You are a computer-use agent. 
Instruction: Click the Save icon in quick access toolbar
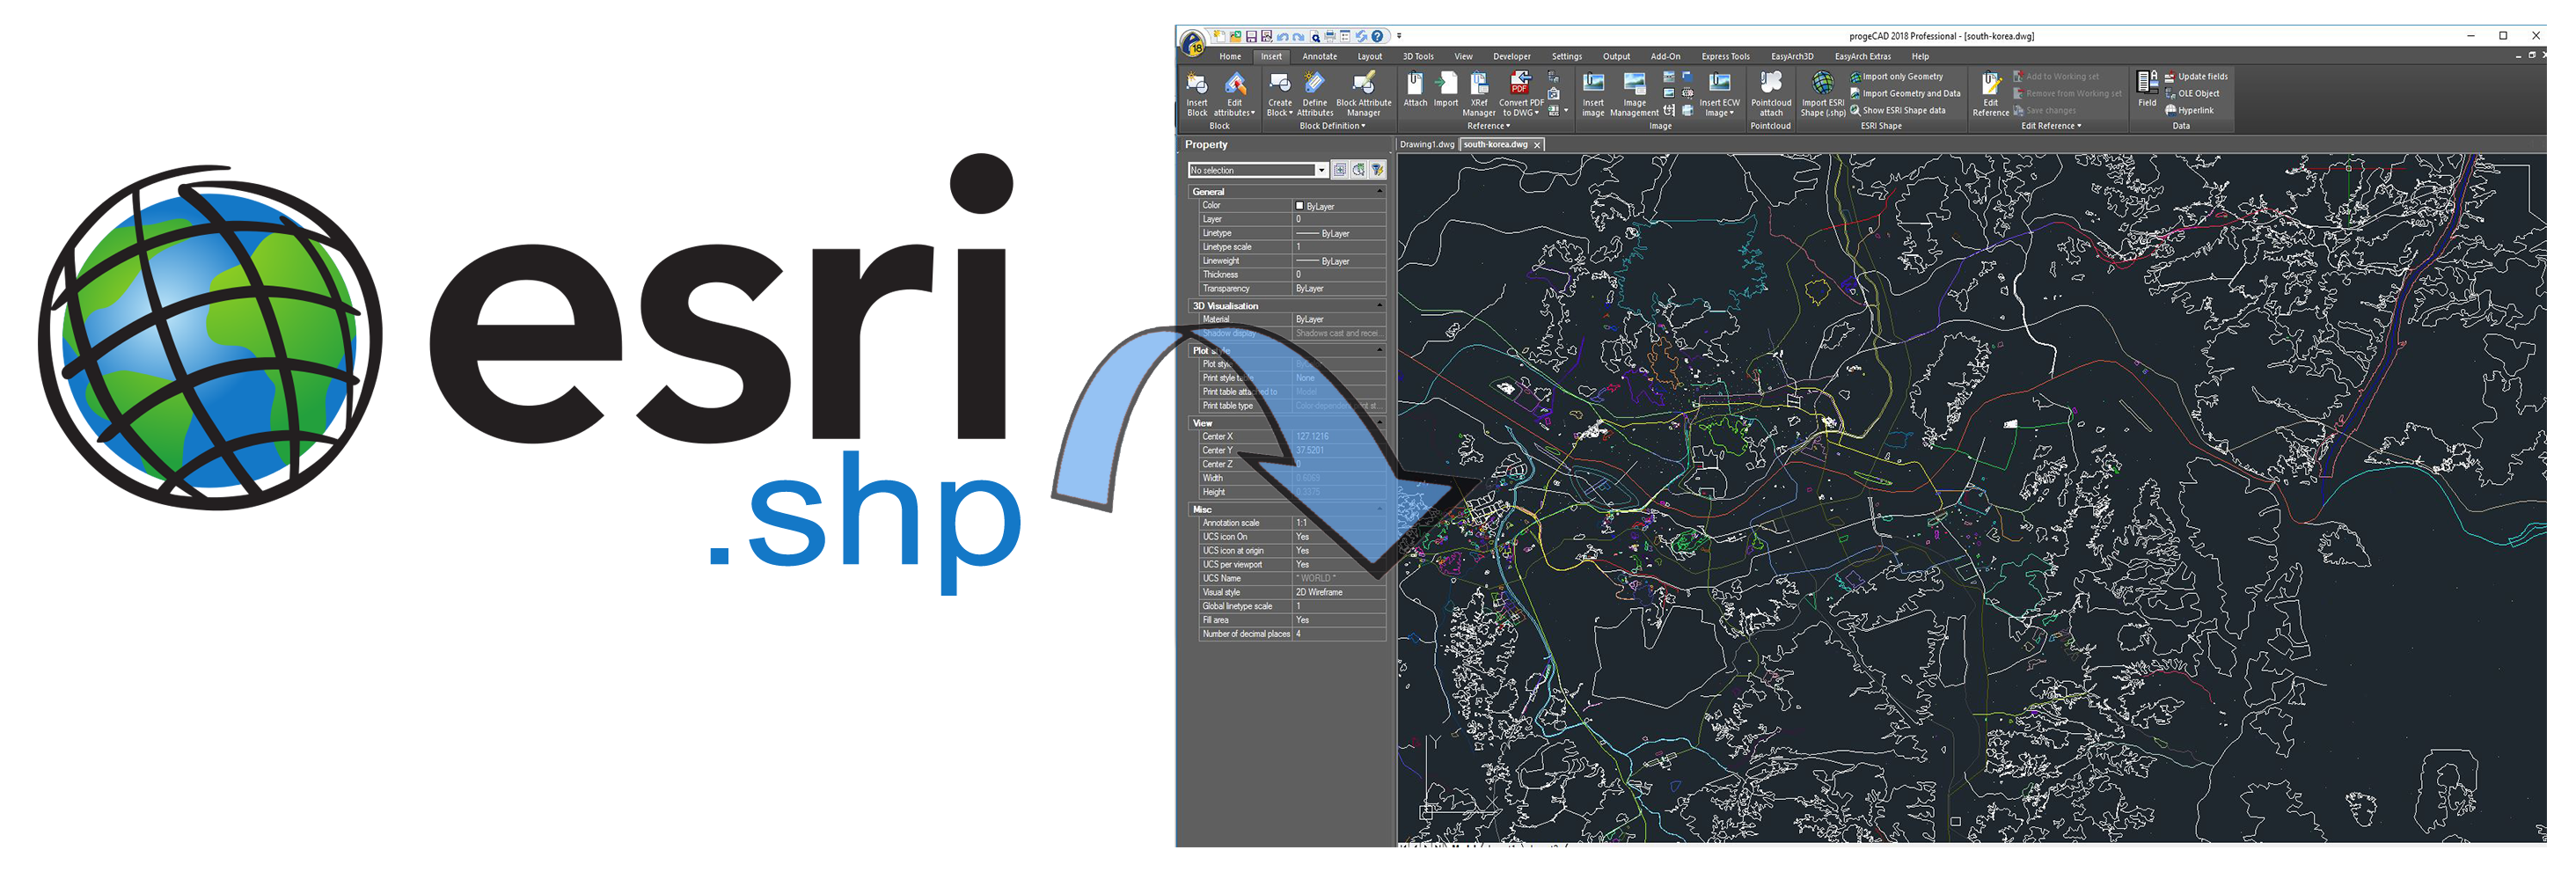[x=1250, y=37]
